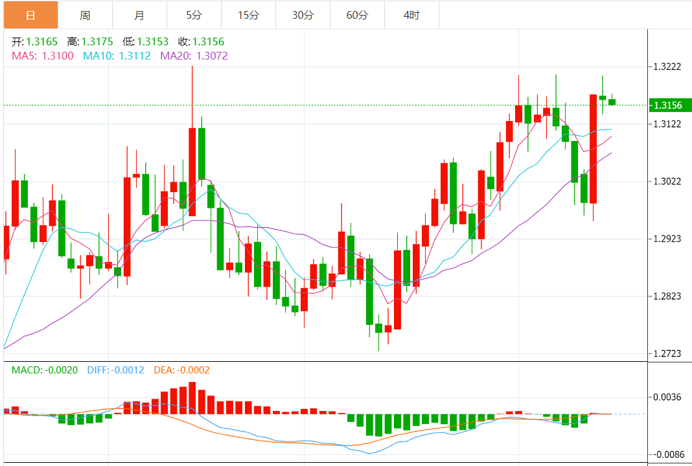
Task: Click the 1.2723 price axis label
Action: click(667, 353)
